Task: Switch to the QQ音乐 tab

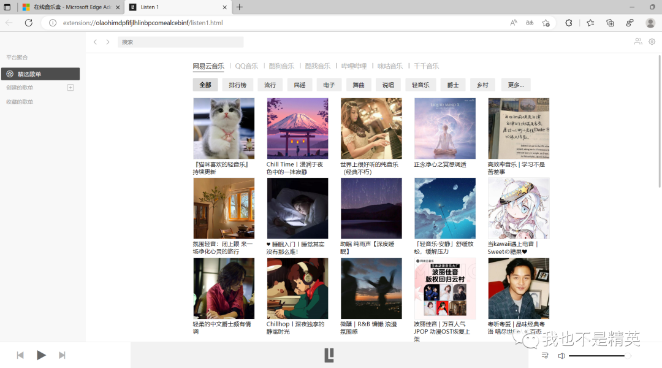Action: coord(248,65)
